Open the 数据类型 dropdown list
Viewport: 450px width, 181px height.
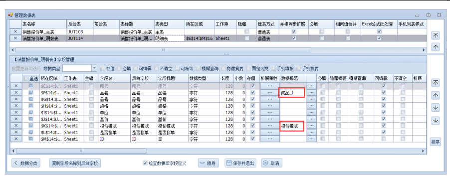pos(94,68)
